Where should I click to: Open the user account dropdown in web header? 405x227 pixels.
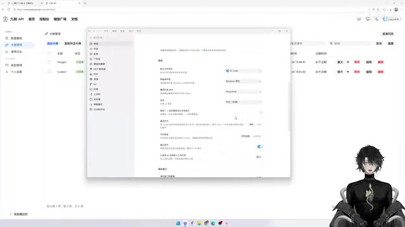(x=392, y=19)
